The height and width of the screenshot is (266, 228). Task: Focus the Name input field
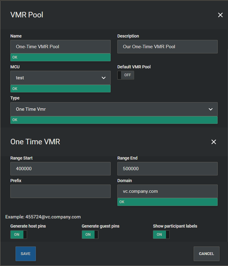pyautogui.click(x=60, y=47)
